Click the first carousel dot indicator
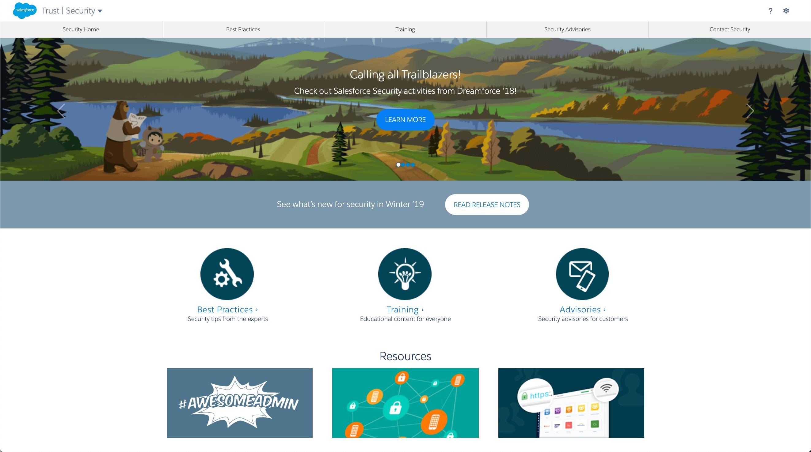The width and height of the screenshot is (811, 452). click(398, 165)
